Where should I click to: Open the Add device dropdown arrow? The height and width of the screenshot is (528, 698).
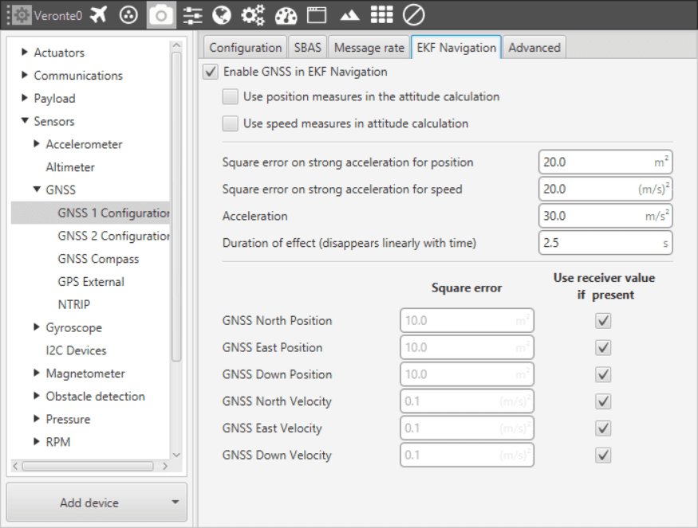pos(175,503)
